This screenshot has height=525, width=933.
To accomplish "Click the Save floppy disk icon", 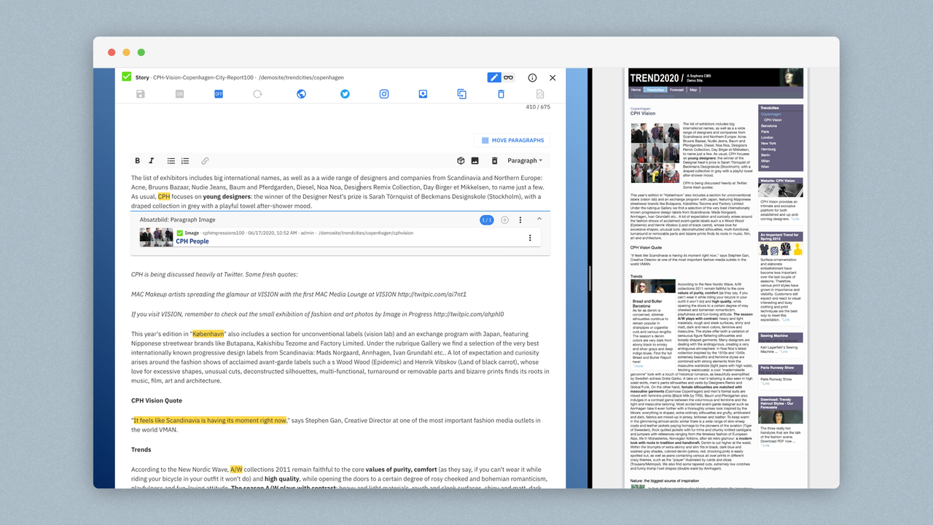I will pos(140,94).
